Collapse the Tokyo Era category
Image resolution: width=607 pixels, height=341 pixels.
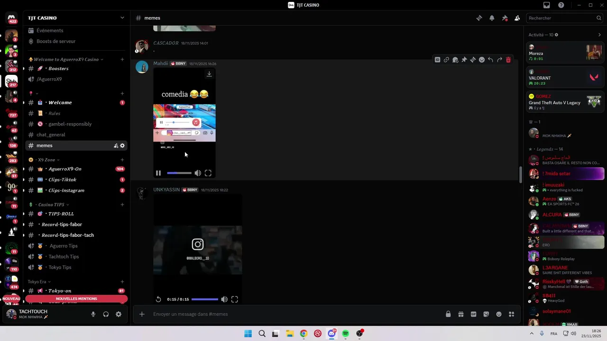39,281
